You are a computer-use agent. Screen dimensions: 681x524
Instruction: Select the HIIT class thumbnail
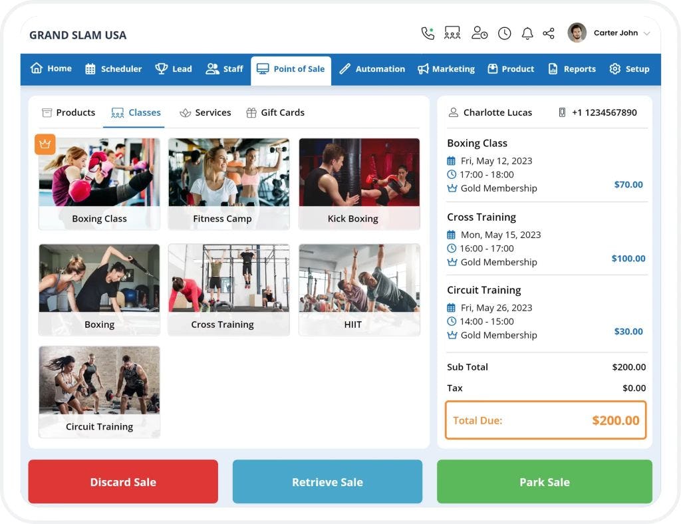click(359, 289)
